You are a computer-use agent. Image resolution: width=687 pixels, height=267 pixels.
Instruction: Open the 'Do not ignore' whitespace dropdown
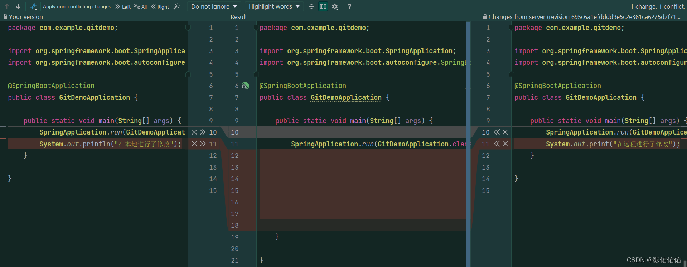point(214,6)
